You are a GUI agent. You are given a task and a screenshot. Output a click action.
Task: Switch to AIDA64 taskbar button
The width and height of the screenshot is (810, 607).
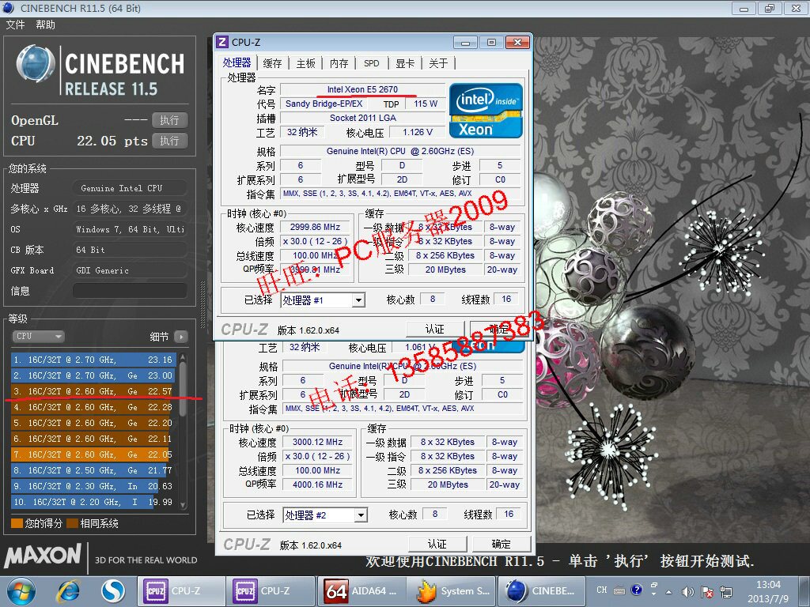[x=361, y=591]
